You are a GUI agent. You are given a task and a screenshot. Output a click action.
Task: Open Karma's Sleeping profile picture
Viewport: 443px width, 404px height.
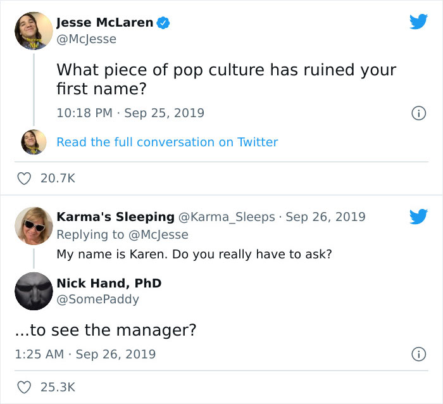(34, 226)
